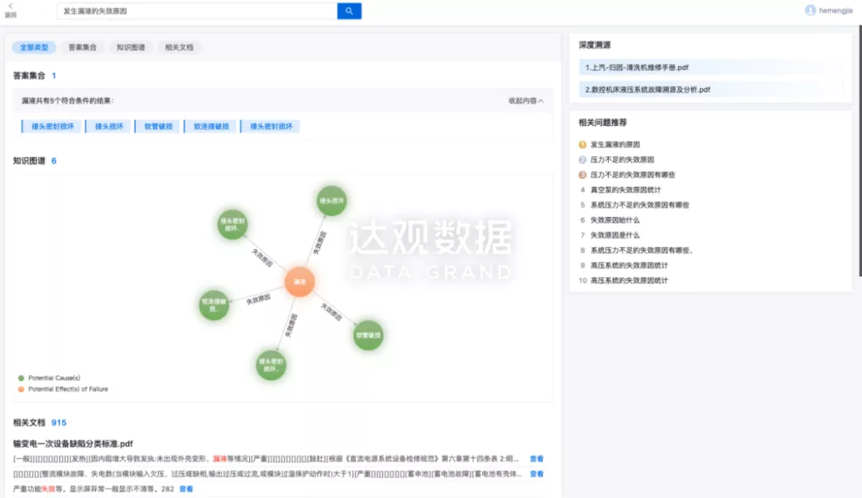Image resolution: width=862 pixels, height=498 pixels.
Task: Select the 软管破损 node in the graph
Action: tap(368, 335)
